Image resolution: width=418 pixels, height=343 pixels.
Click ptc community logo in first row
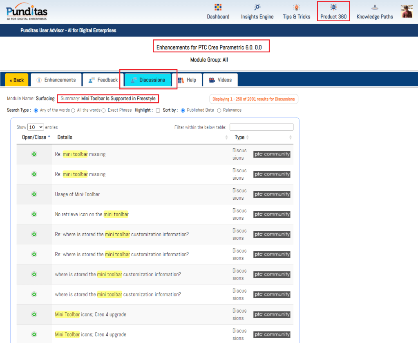(x=272, y=154)
